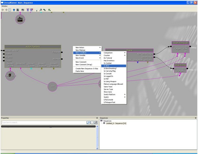Click the star favorites button in Properties
This screenshot has height=154, width=198.
tap(92, 122)
